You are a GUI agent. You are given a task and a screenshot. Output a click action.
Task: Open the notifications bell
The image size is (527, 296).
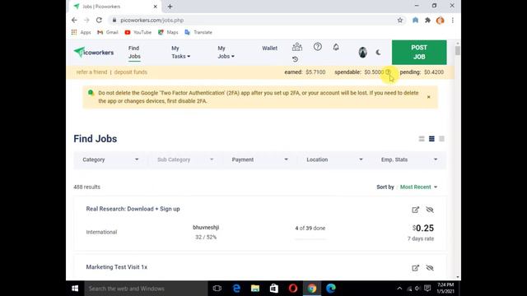(x=336, y=47)
